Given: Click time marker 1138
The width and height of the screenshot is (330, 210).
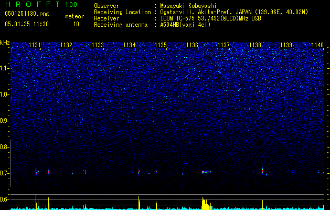Looking at the screenshot, I should (255, 45).
